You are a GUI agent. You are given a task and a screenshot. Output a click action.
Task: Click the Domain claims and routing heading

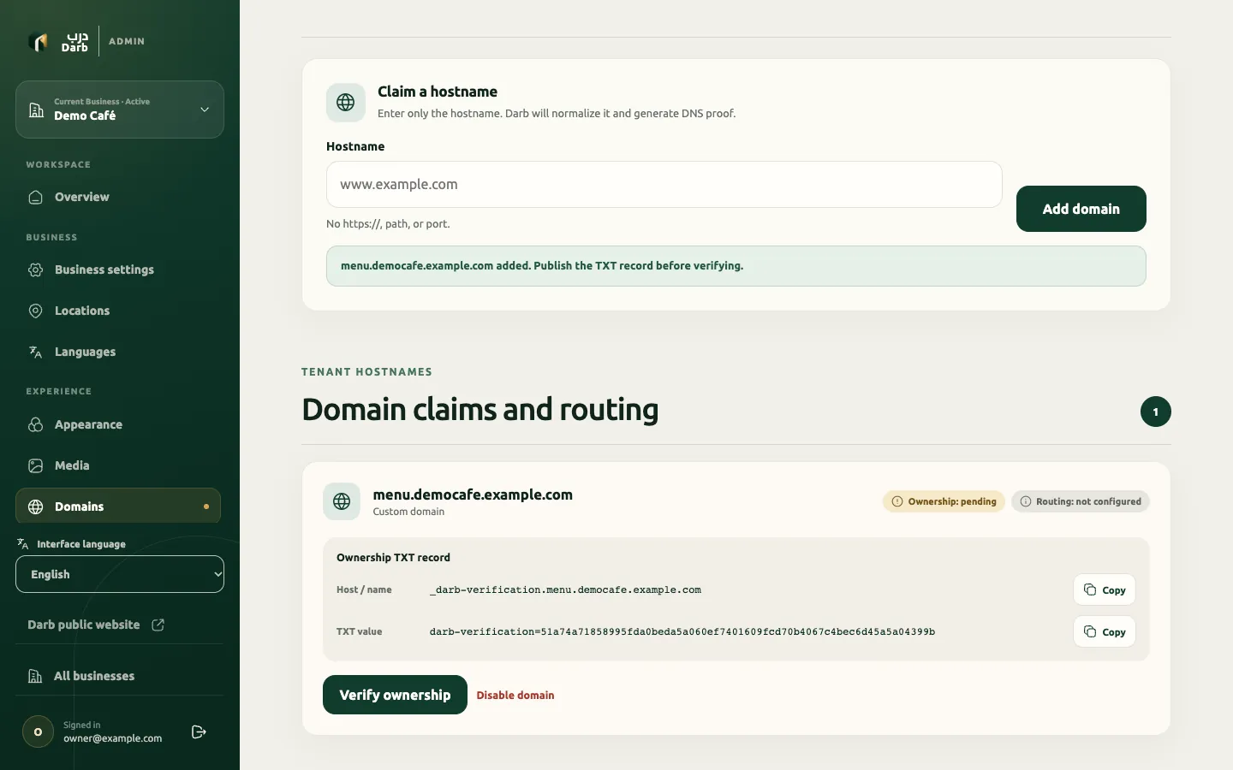[x=480, y=410]
